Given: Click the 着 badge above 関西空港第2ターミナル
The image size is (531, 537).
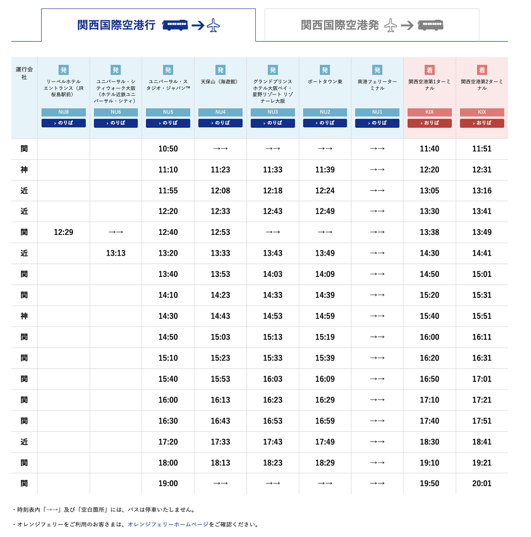Looking at the screenshot, I should coord(482,70).
